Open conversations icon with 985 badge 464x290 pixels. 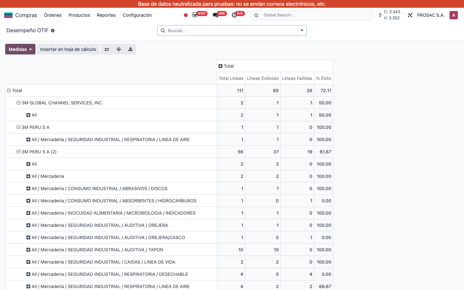pos(215,15)
